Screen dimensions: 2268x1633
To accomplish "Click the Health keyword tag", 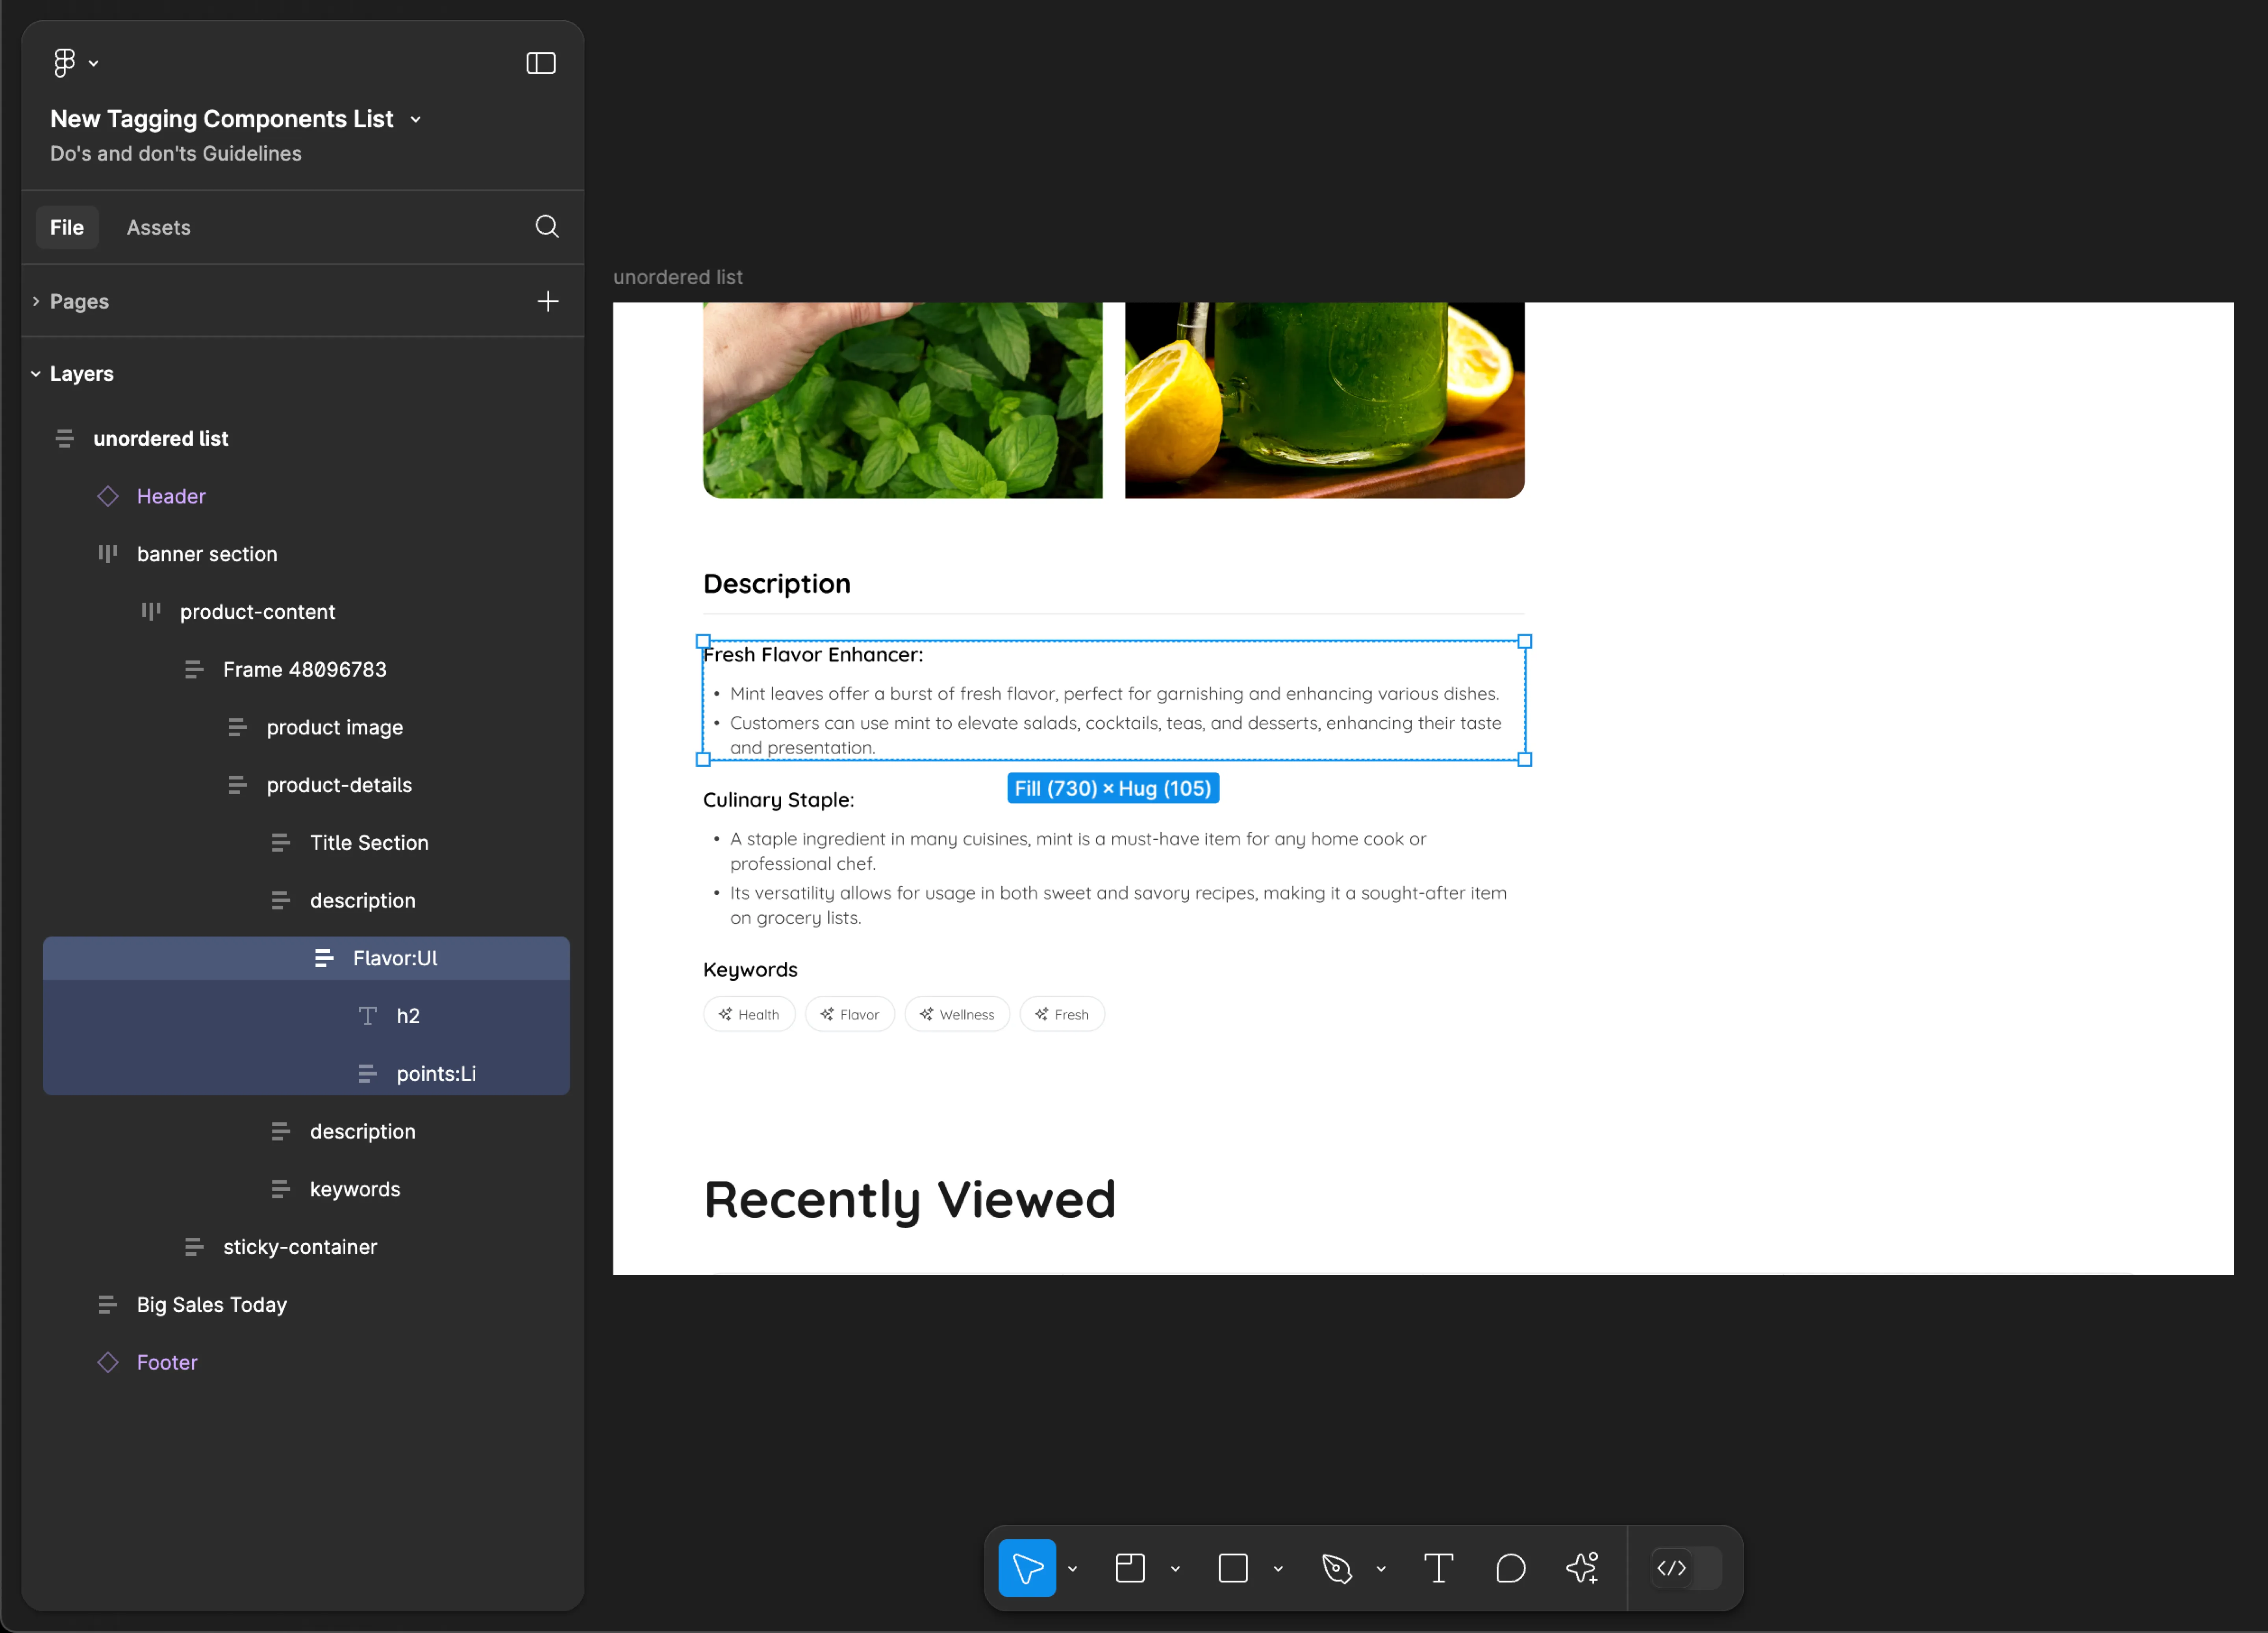I will 749,1014.
